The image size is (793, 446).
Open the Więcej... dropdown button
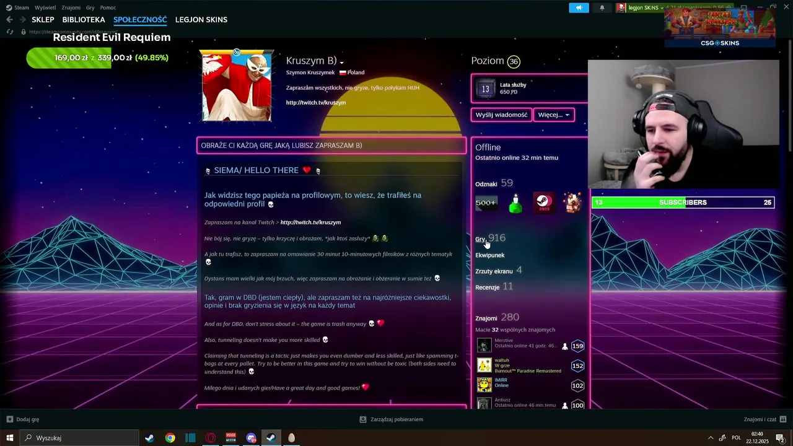[553, 115]
